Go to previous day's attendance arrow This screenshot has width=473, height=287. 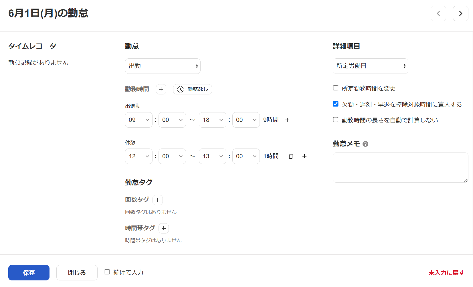[438, 13]
